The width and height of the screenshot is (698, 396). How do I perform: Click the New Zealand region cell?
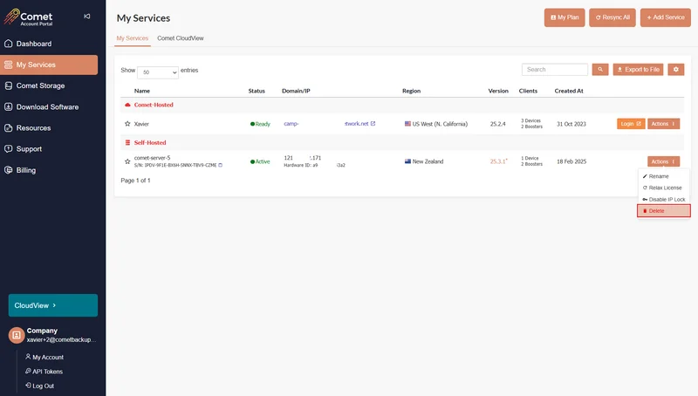click(x=424, y=161)
